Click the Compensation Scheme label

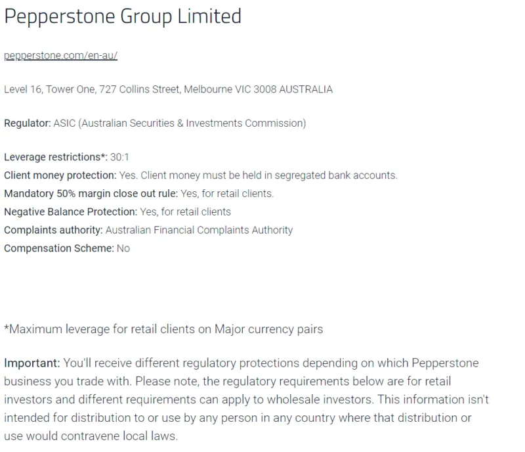tap(58, 248)
